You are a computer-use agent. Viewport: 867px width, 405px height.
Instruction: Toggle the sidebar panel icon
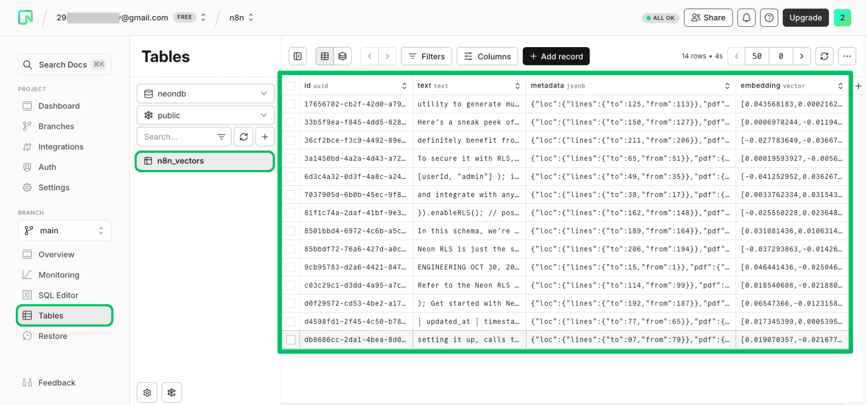coord(298,56)
